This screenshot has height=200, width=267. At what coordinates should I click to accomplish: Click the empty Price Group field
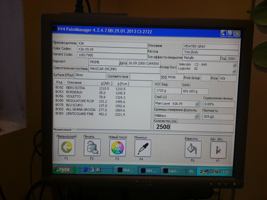click(206, 78)
